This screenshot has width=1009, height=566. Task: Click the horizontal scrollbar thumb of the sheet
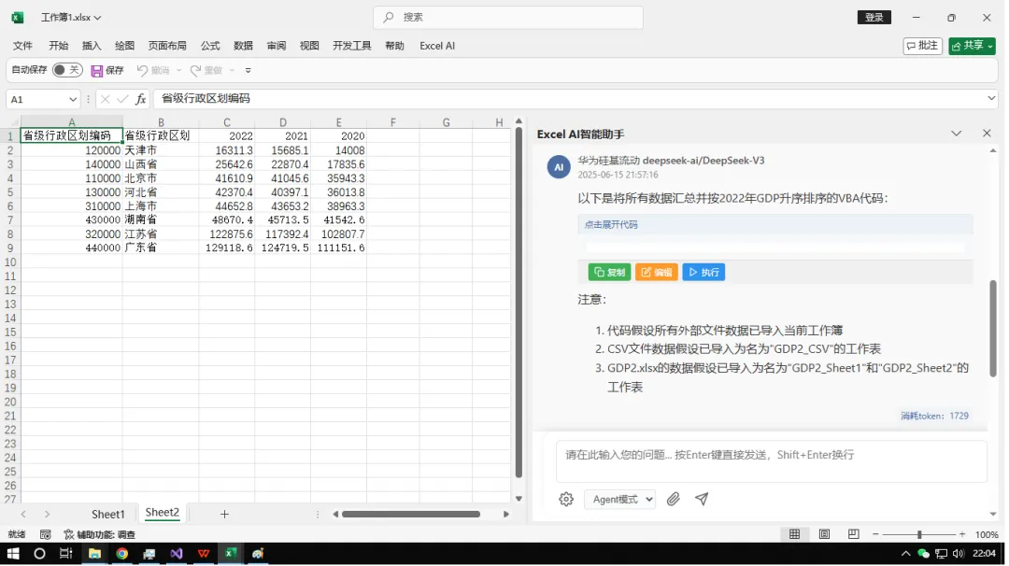click(410, 515)
